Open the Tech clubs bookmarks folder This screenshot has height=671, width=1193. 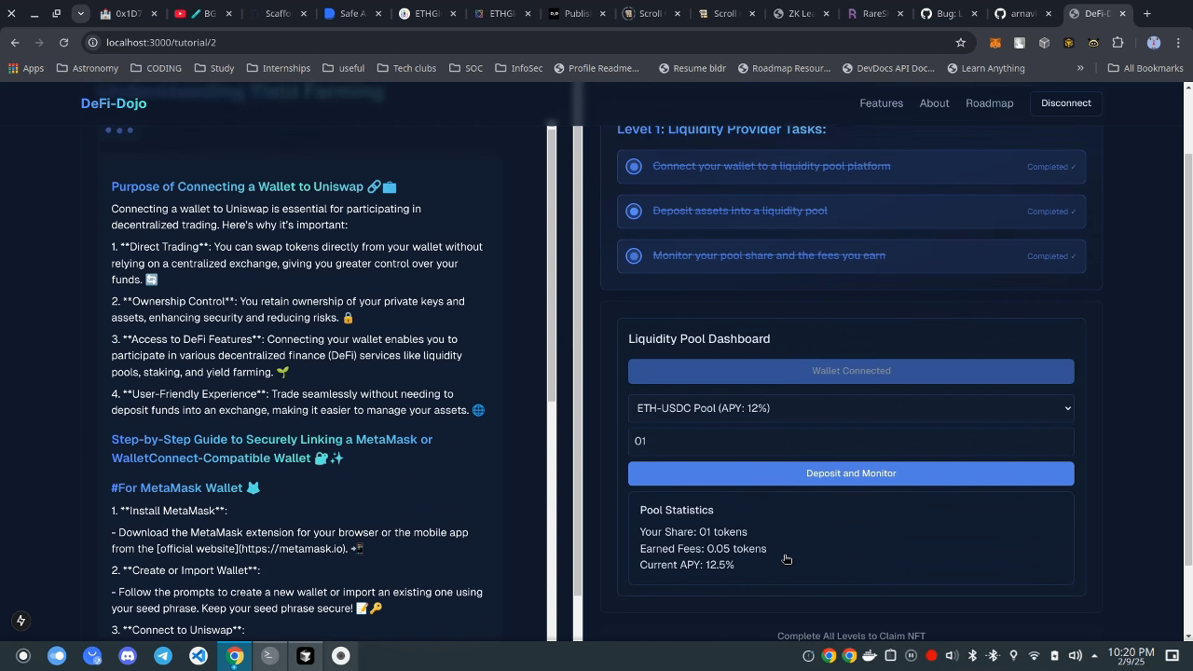(x=406, y=68)
